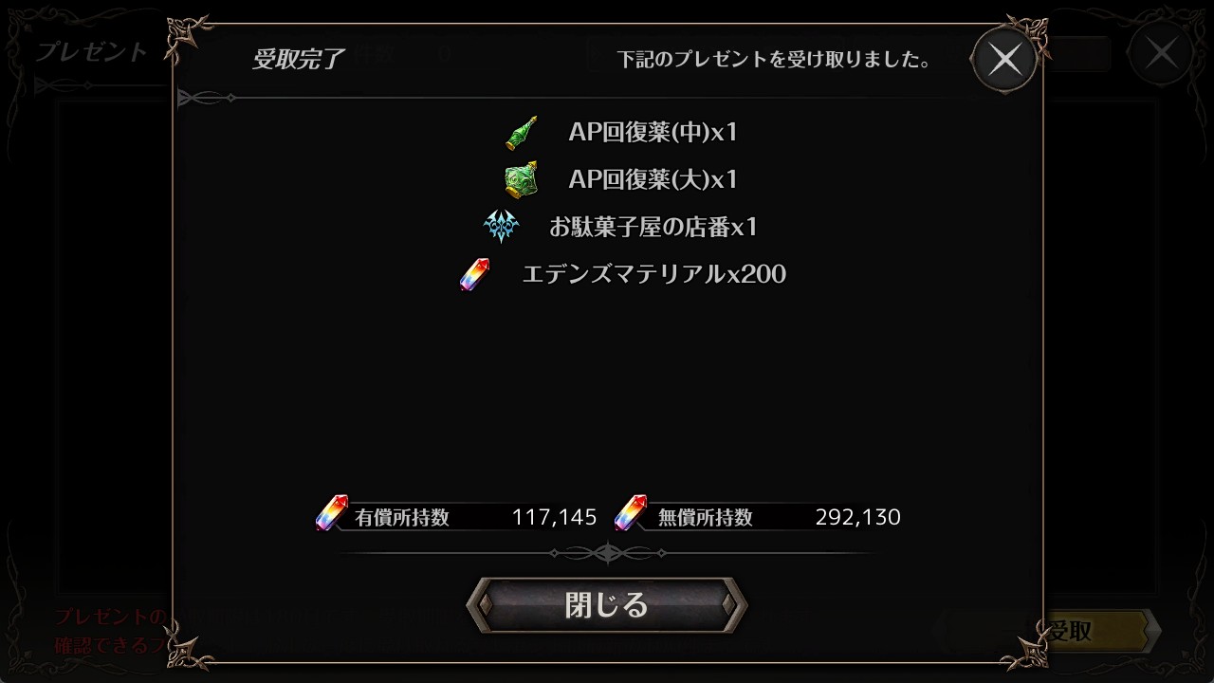The width and height of the screenshot is (1214, 683).
Task: Select the お駄菓子屋の店番x1 reward entry
Action: [x=653, y=227]
